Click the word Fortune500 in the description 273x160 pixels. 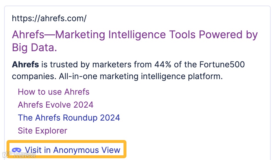222,64
